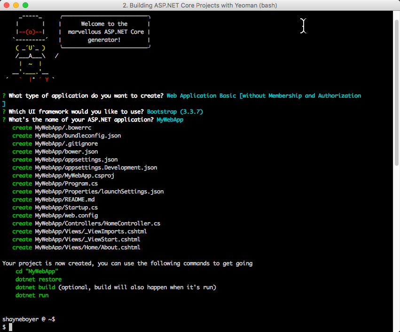Click the MyWebApp/README.md line

pos(53,200)
